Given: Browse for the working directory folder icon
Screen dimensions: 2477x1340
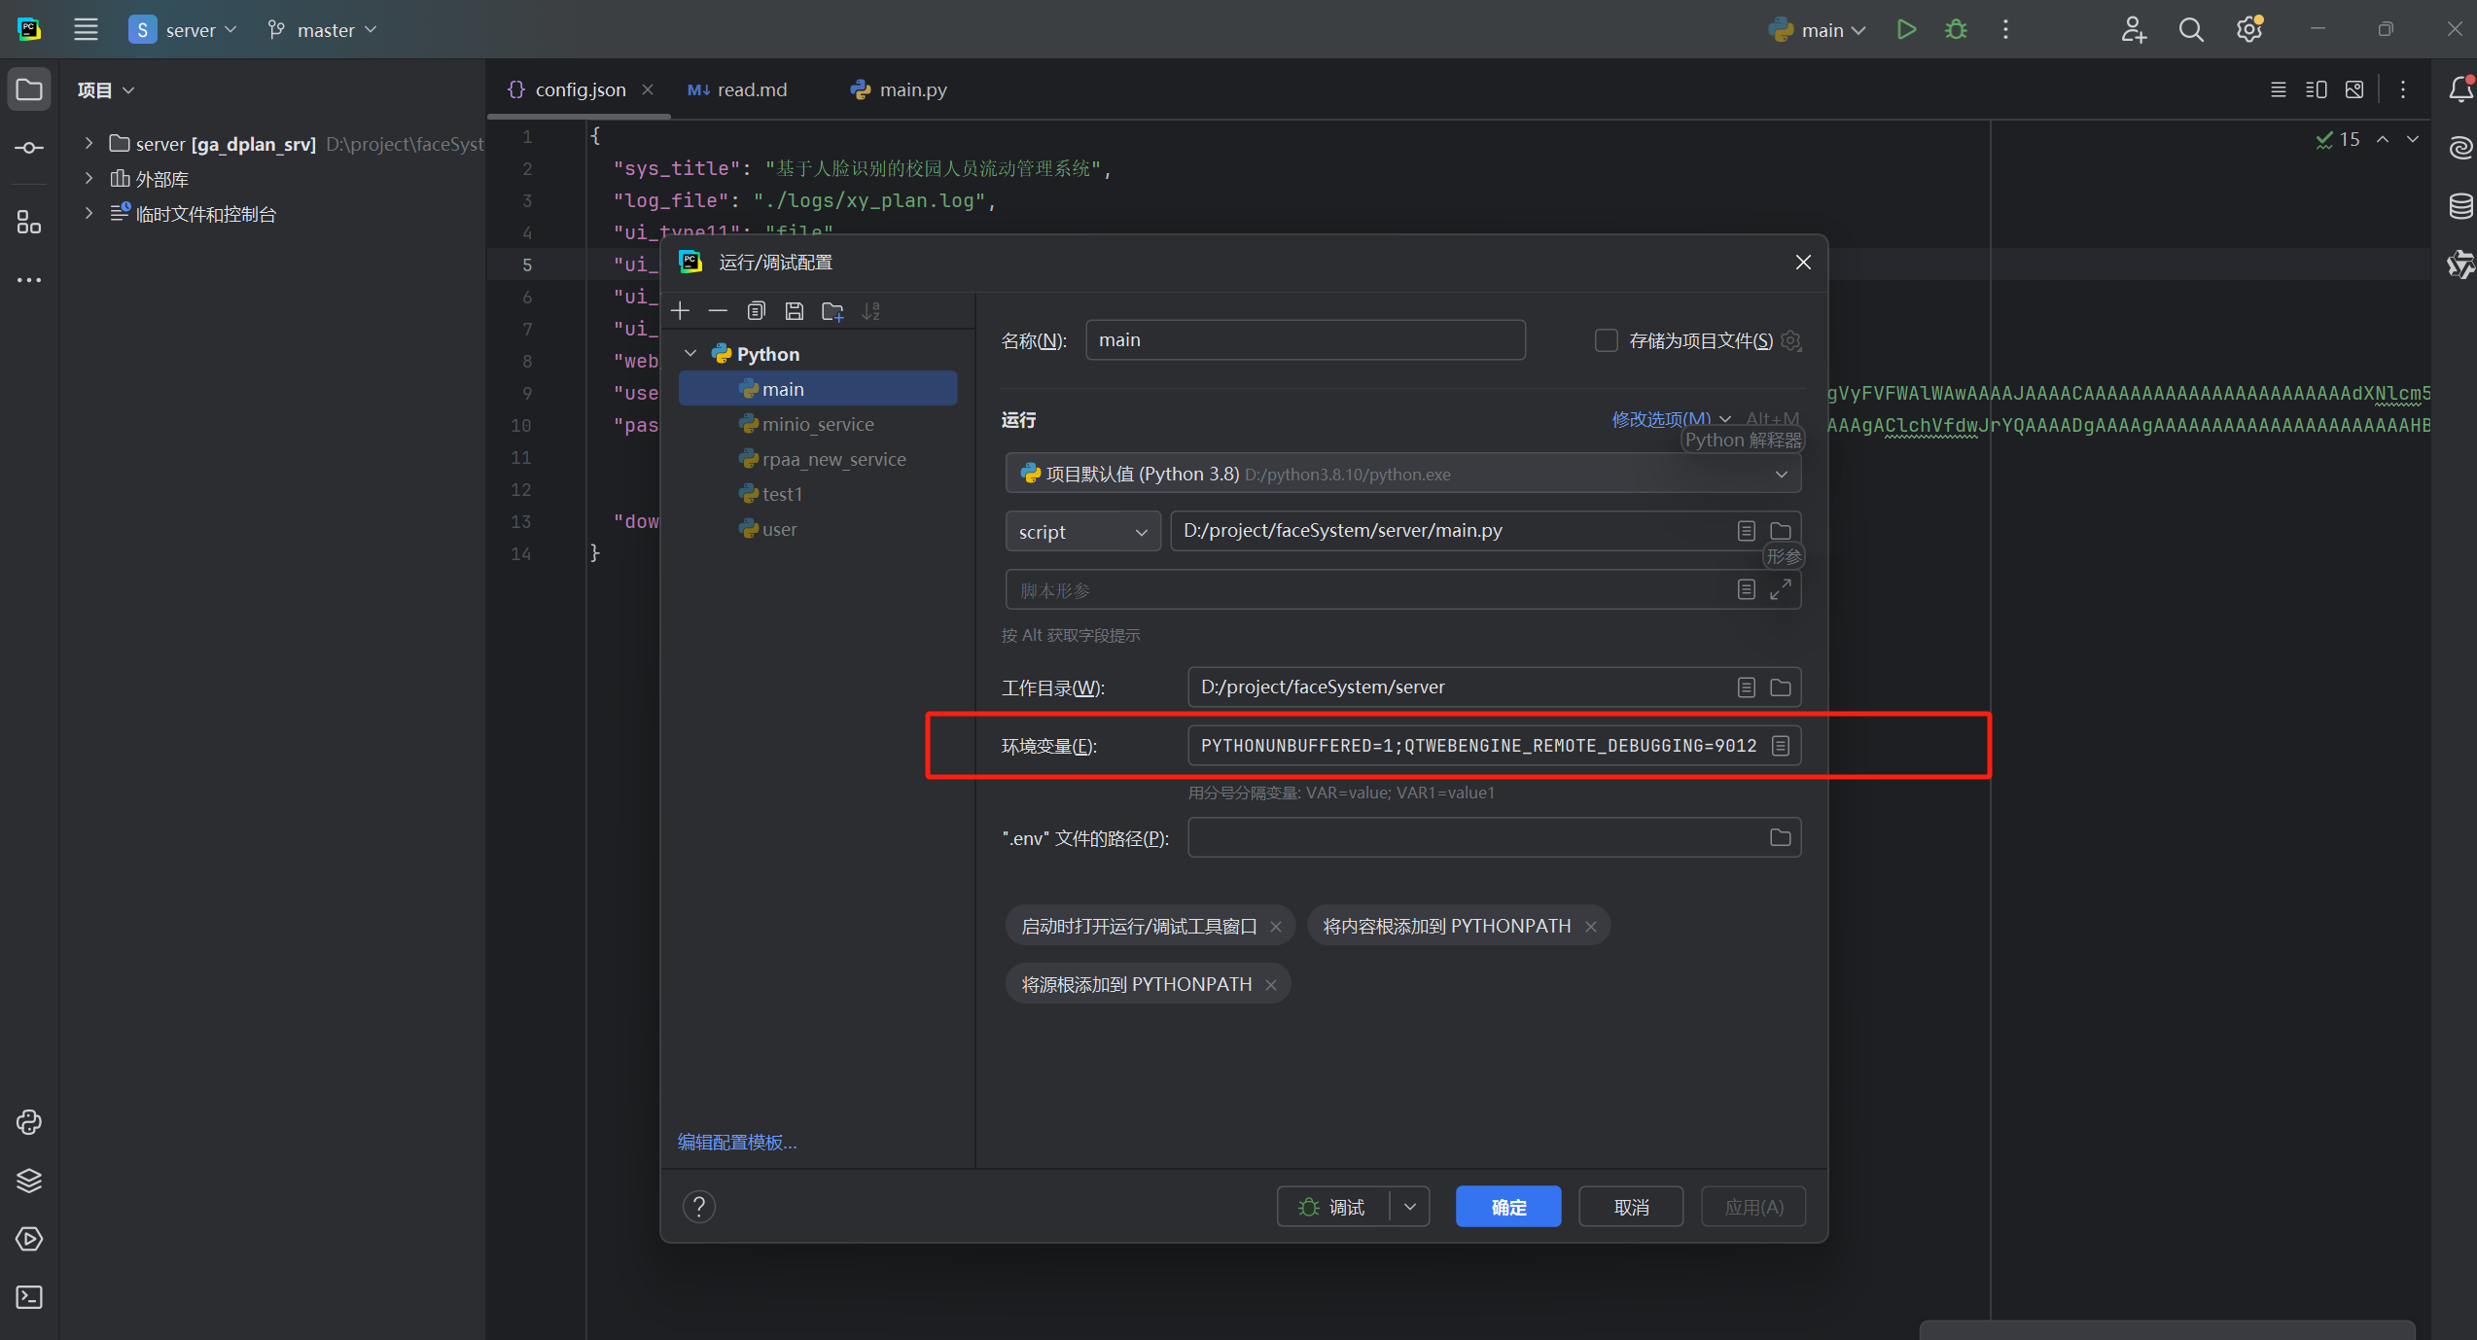Looking at the screenshot, I should click(1781, 688).
